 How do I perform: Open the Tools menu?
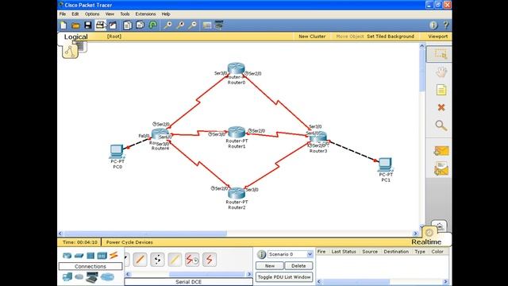pos(125,14)
